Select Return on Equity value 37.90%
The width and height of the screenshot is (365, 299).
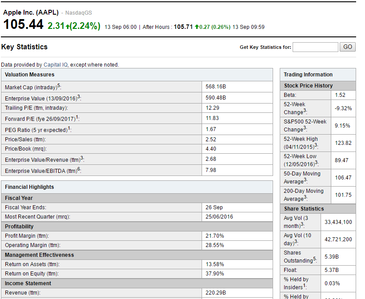pos(214,274)
